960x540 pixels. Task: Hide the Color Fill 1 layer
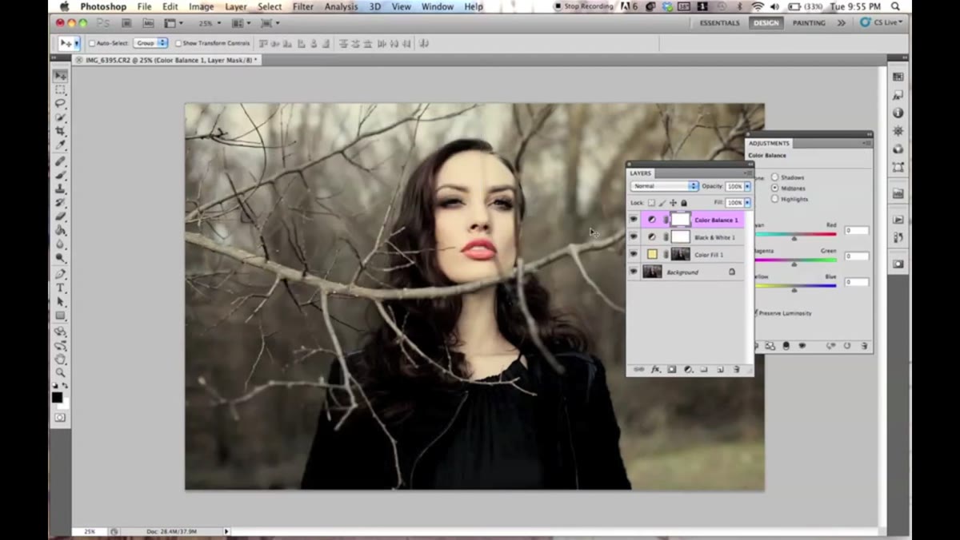tap(634, 255)
